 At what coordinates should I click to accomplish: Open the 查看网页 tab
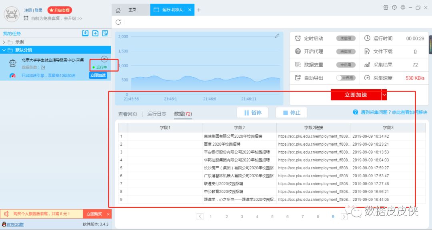pos(128,114)
